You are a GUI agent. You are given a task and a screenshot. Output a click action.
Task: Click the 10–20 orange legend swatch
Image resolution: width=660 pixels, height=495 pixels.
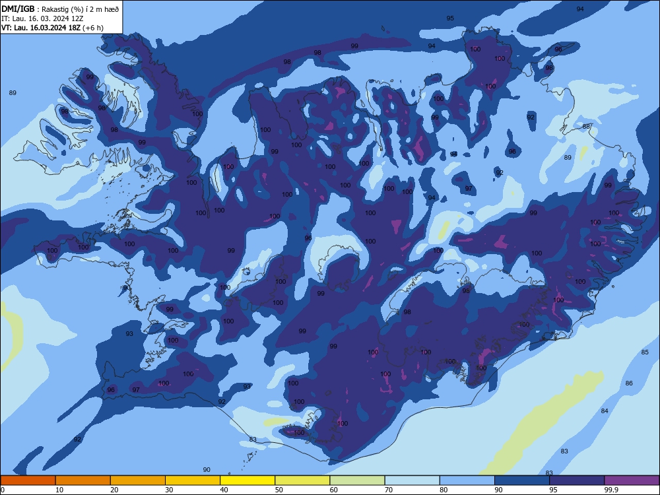(83, 480)
